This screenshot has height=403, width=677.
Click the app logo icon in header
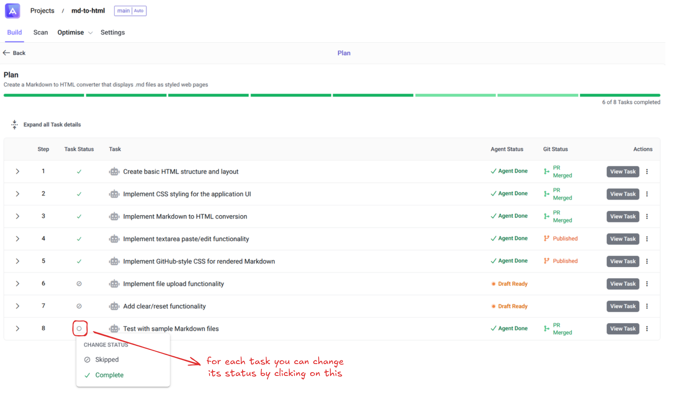pos(12,11)
